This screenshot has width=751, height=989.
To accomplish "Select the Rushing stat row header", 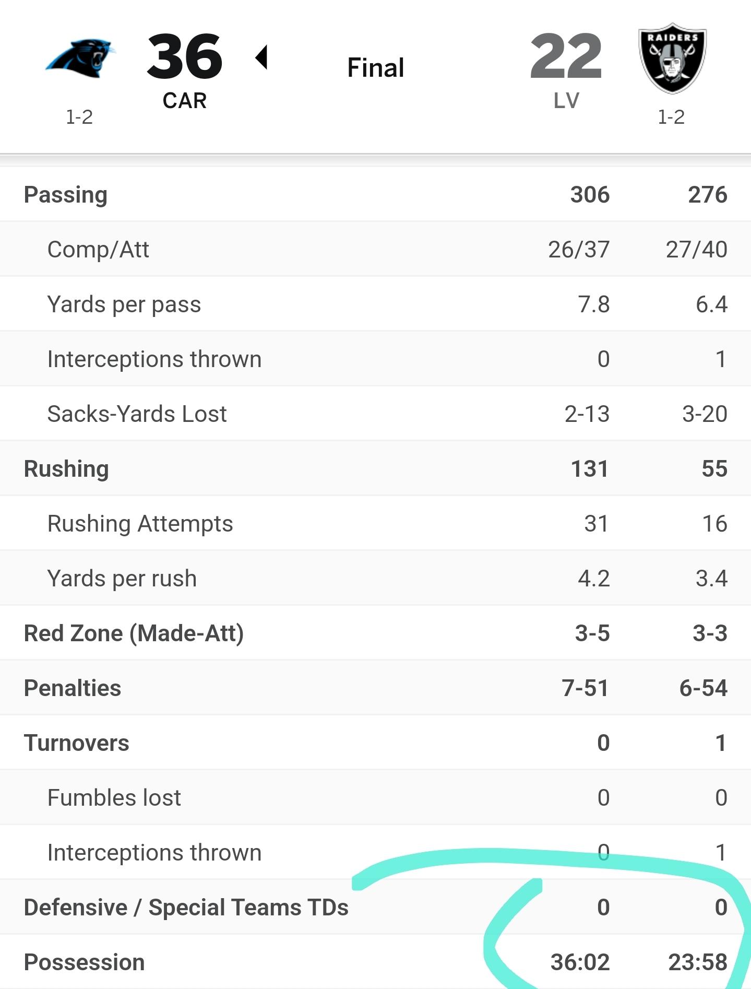I will pyautogui.click(x=66, y=469).
